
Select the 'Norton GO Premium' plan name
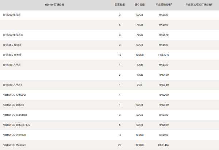14,135
